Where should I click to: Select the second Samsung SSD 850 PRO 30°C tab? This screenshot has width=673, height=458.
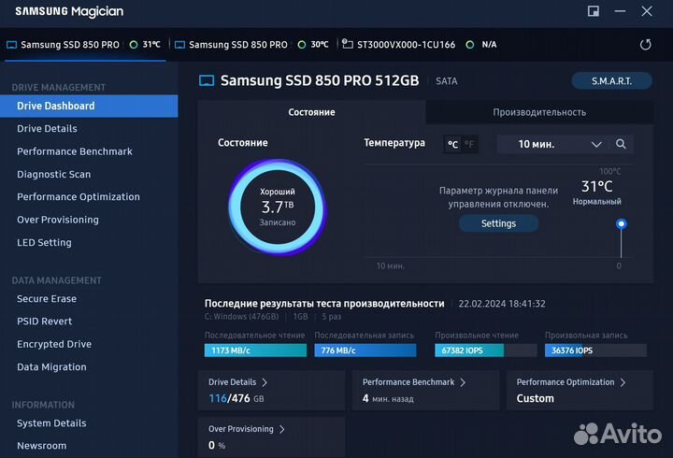click(x=253, y=45)
